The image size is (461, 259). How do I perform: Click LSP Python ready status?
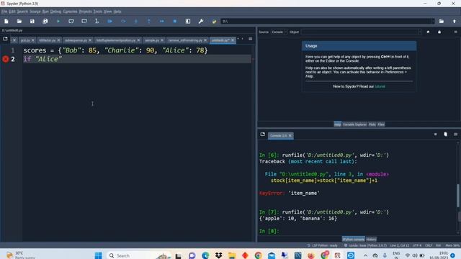point(323,245)
